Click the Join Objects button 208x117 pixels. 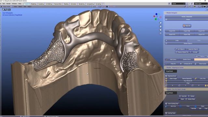pyautogui.click(x=180, y=49)
